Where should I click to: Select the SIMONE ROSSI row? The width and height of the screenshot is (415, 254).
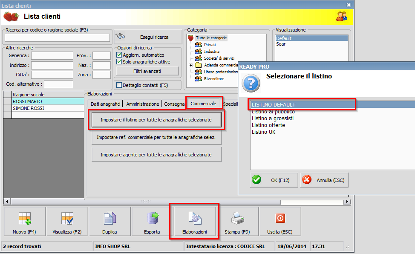[48, 108]
